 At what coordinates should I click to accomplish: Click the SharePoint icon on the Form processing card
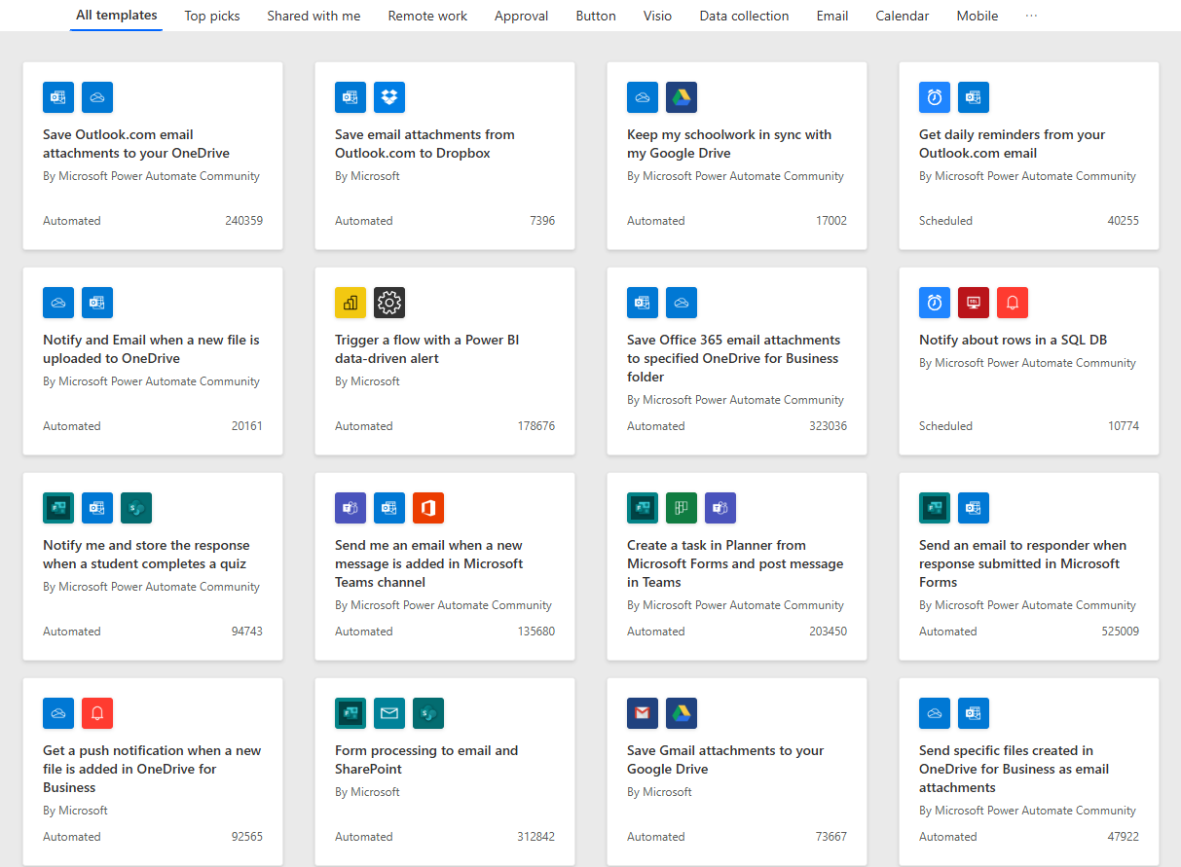428,713
